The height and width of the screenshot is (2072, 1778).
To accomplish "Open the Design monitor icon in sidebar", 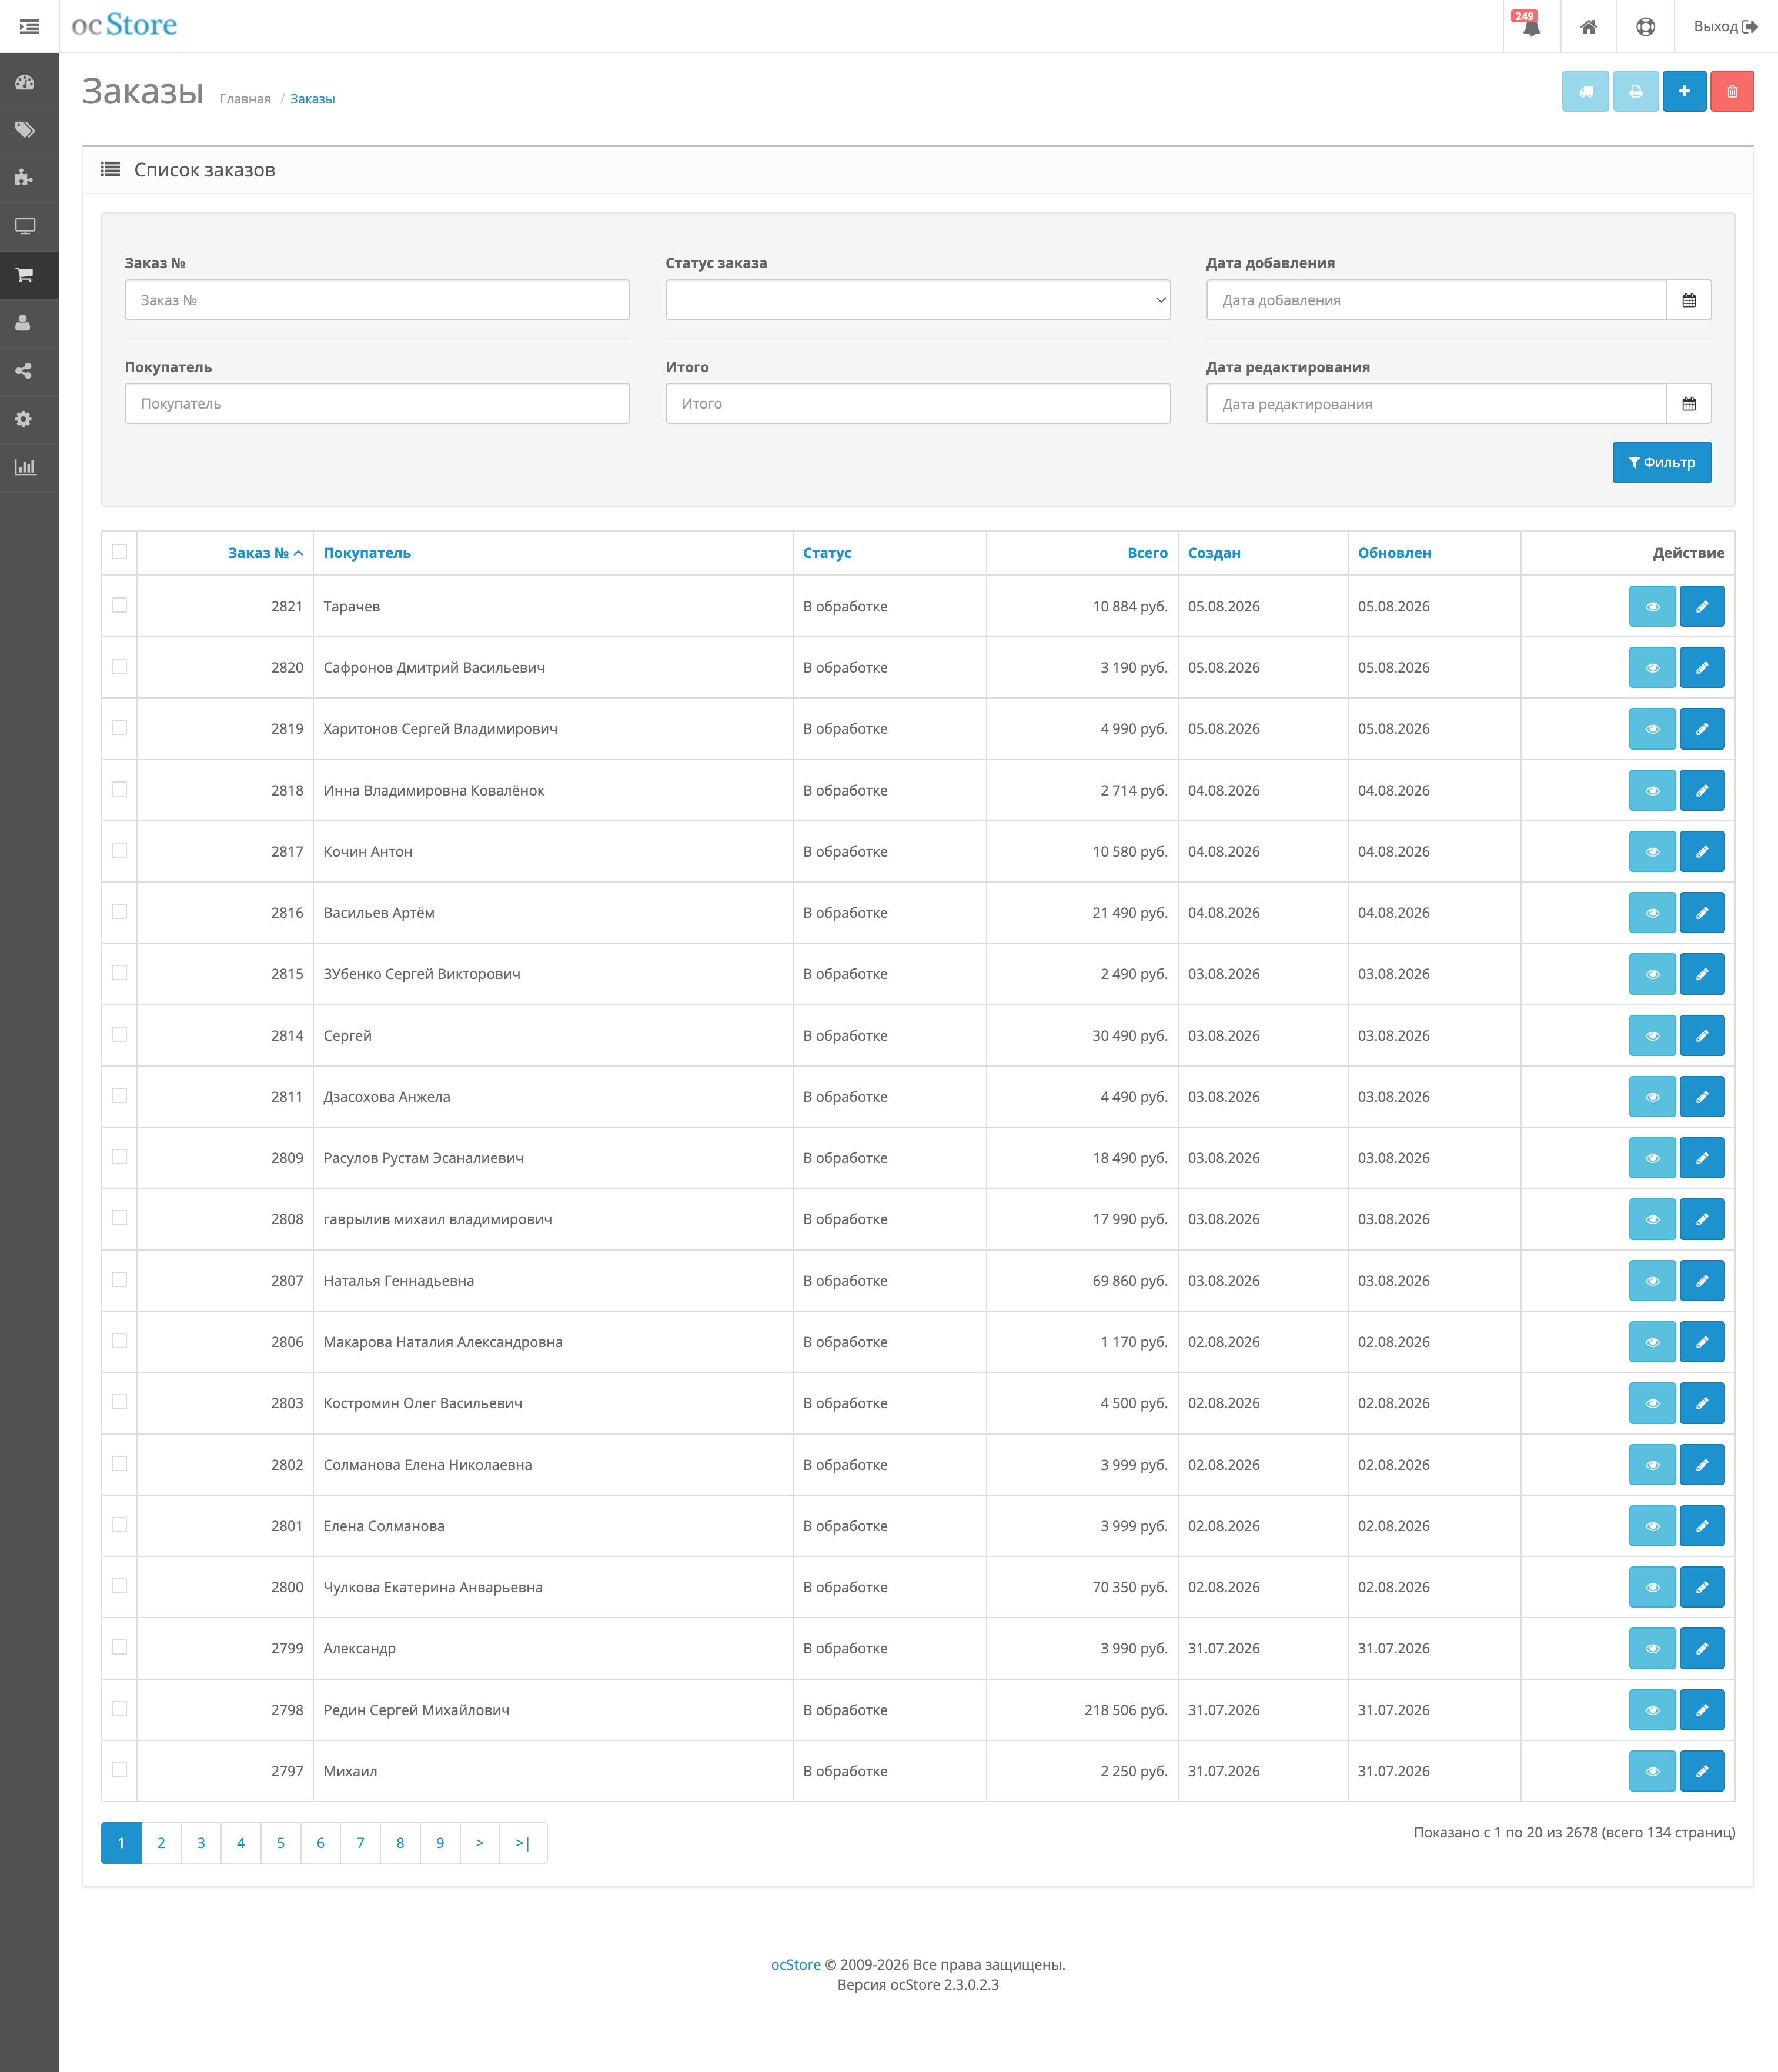I will 25,226.
